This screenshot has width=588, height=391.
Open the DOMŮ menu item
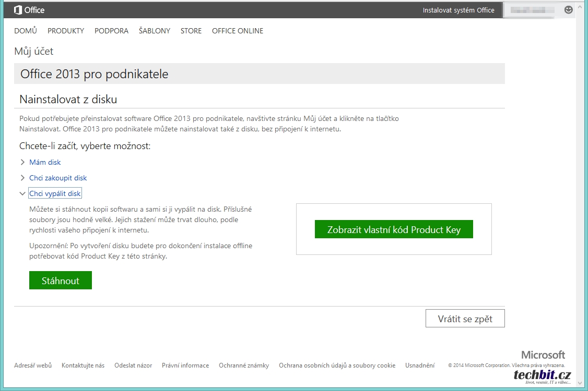[26, 31]
